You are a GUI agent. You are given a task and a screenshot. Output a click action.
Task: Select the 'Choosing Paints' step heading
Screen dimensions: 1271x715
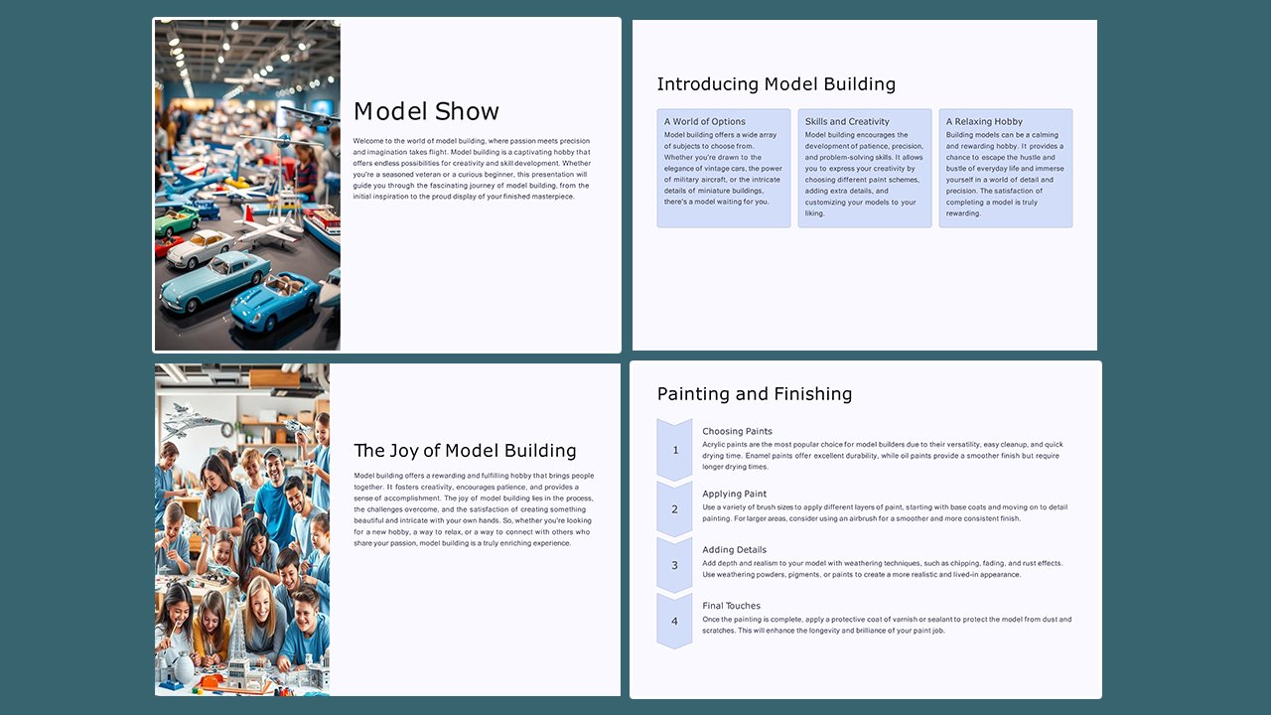tap(736, 431)
